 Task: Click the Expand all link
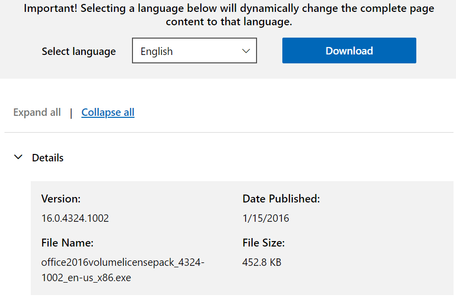37,112
